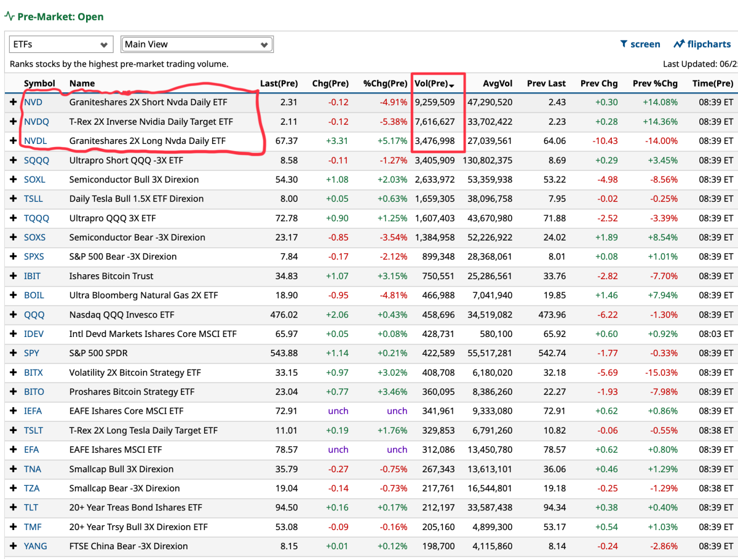738x559 pixels.
Task: Open the Main View dropdown
Action: [x=197, y=44]
